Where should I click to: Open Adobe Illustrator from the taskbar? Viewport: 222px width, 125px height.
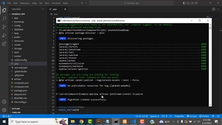point(99,122)
